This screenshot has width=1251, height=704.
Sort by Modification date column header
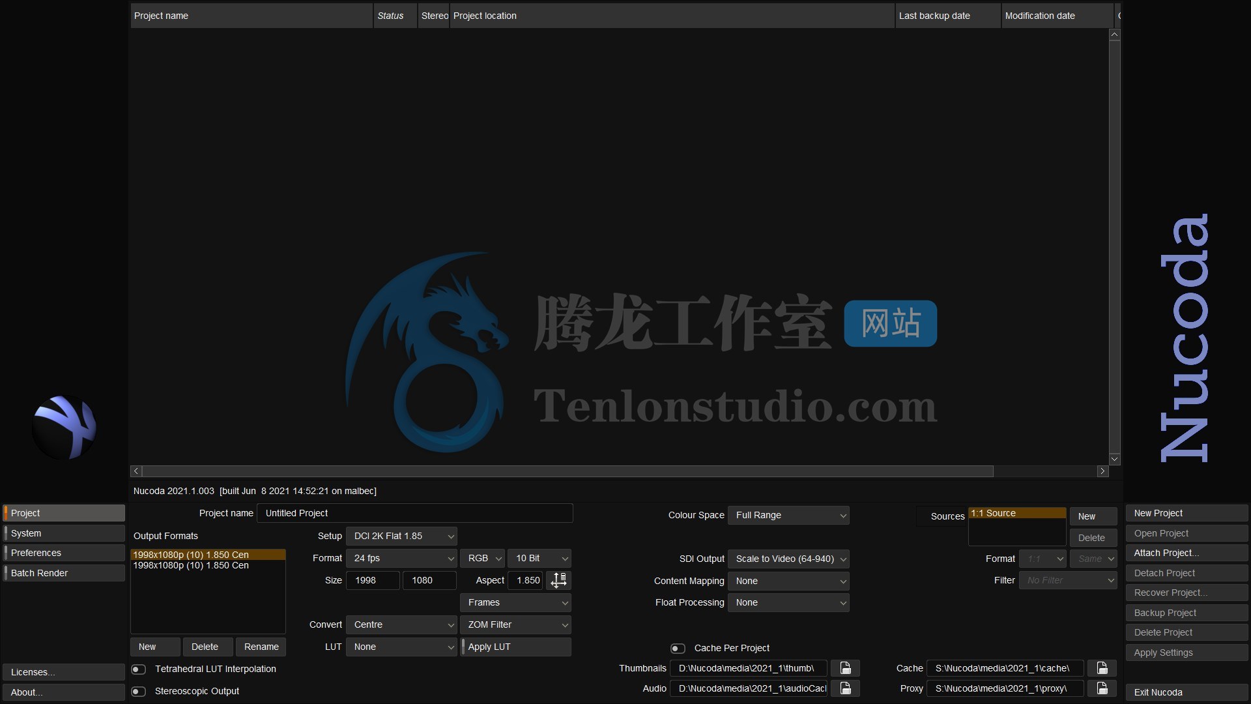pyautogui.click(x=1057, y=16)
